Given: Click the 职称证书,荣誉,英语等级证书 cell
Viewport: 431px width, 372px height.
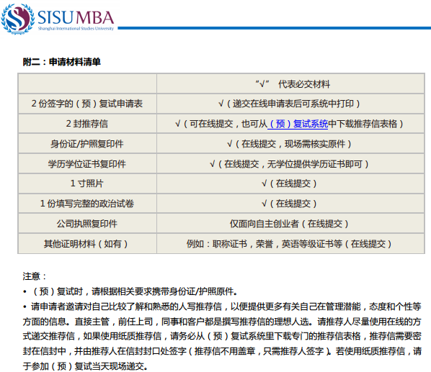Looking at the screenshot, I should coord(290,244).
